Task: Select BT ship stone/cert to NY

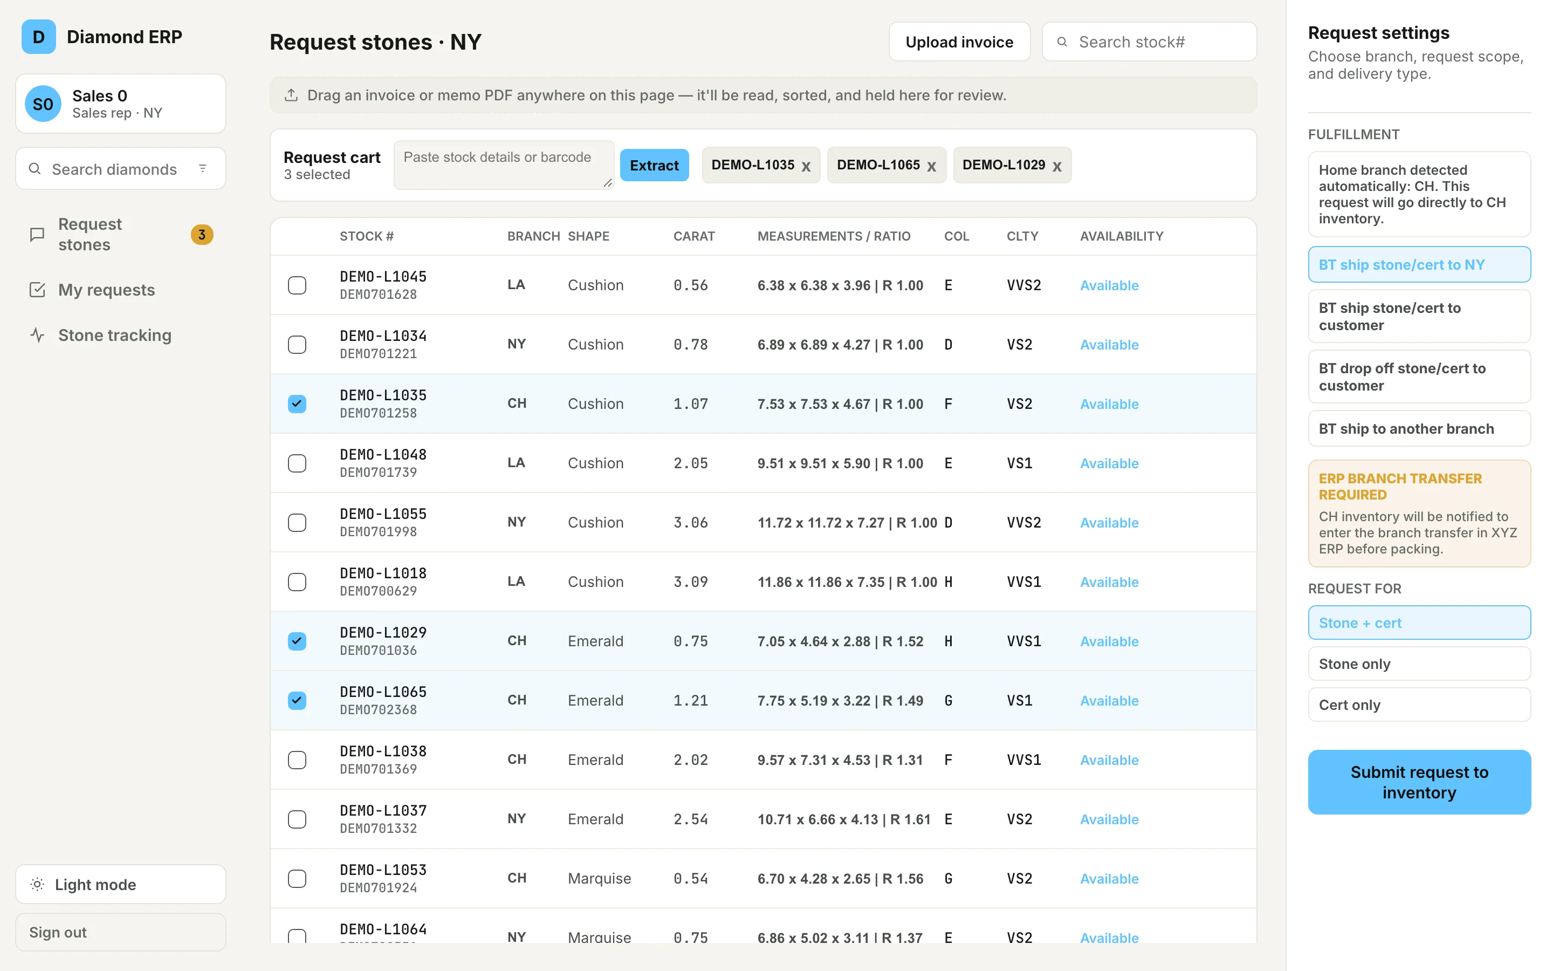Action: tap(1419, 264)
